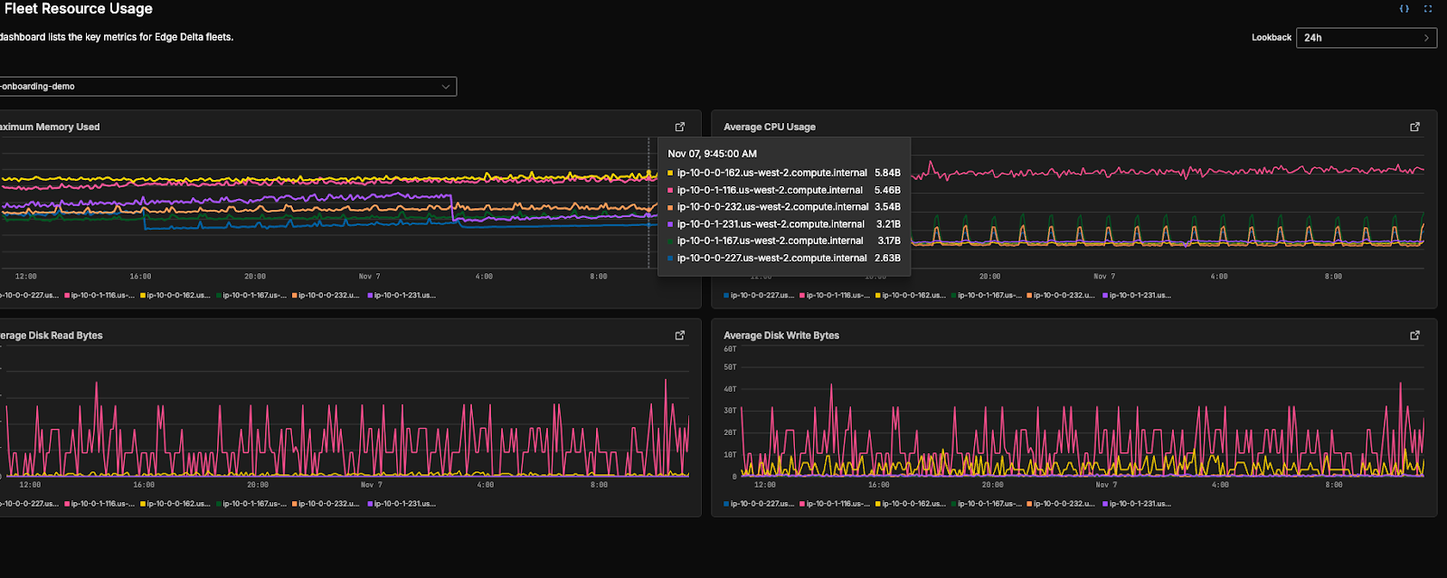This screenshot has height=578, width=1447.
Task: Pop out the Average CPU Usage chart
Action: pos(1414,127)
